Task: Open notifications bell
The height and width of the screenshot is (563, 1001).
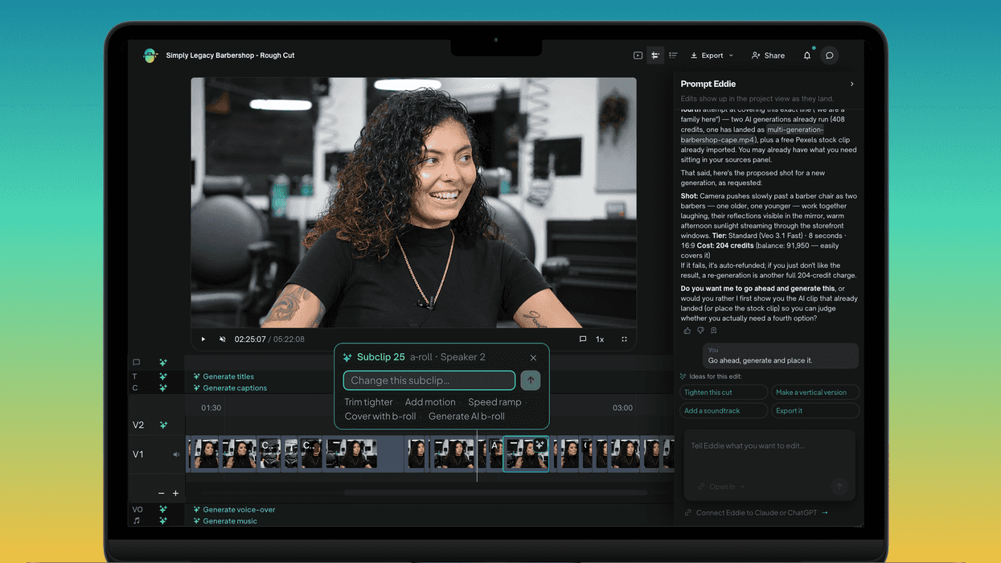Action: (807, 55)
